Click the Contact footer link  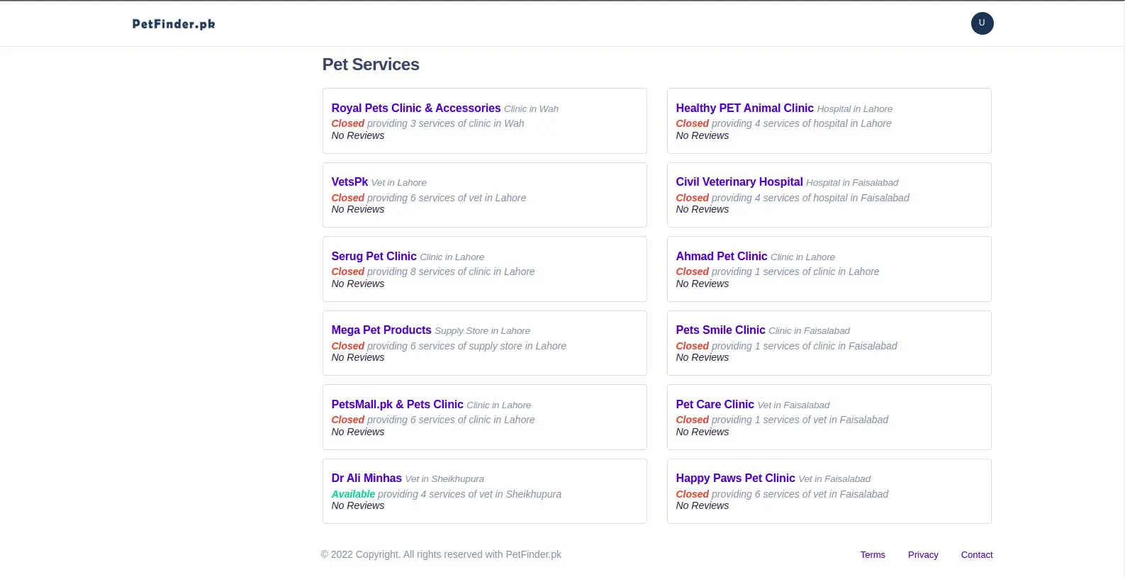[976, 555]
